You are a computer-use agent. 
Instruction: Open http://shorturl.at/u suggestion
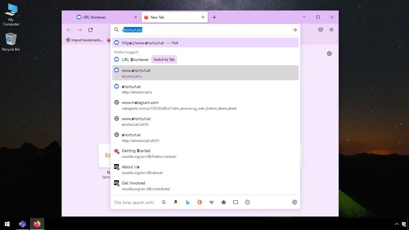point(205,89)
